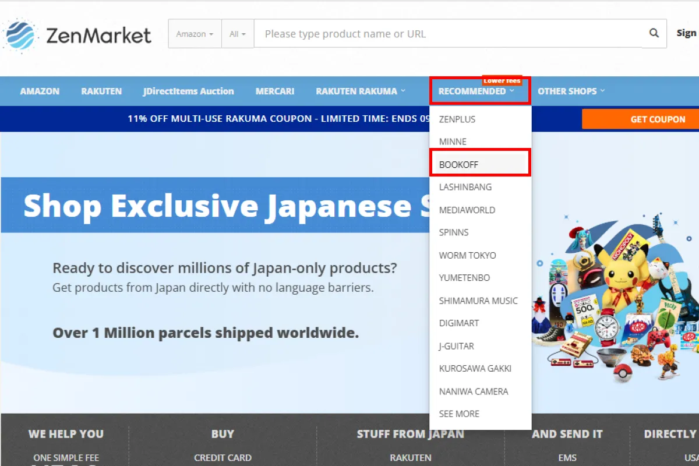Open JDirectItems Auction nav item
The width and height of the screenshot is (699, 466).
point(189,91)
